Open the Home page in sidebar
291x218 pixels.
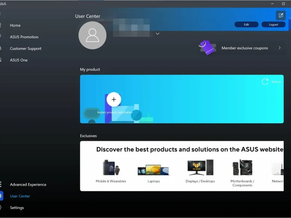point(15,25)
